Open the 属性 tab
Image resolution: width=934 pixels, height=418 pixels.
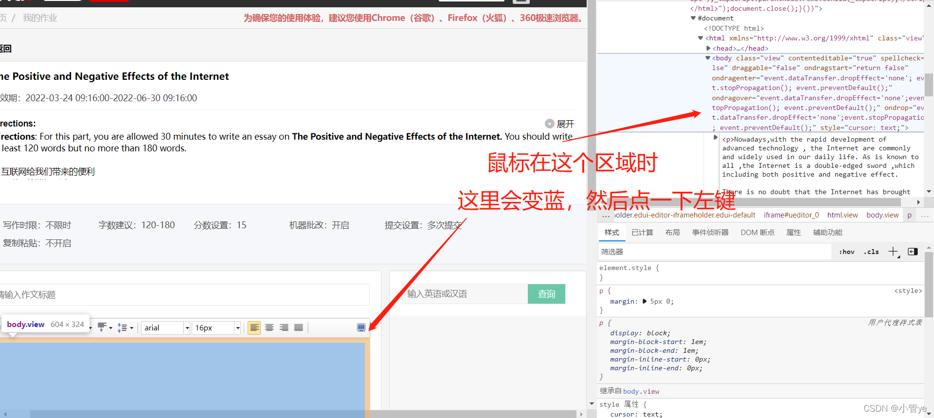coord(793,233)
